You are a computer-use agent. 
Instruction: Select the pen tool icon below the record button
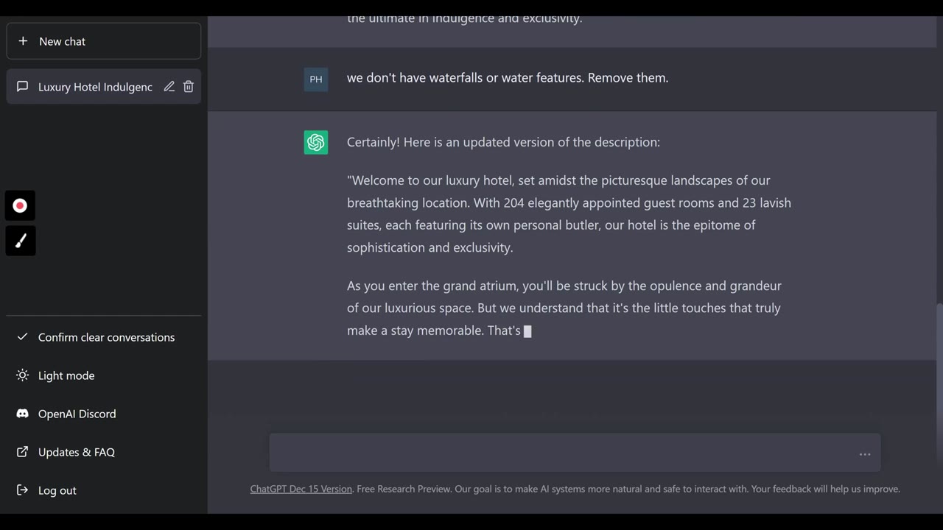click(20, 241)
